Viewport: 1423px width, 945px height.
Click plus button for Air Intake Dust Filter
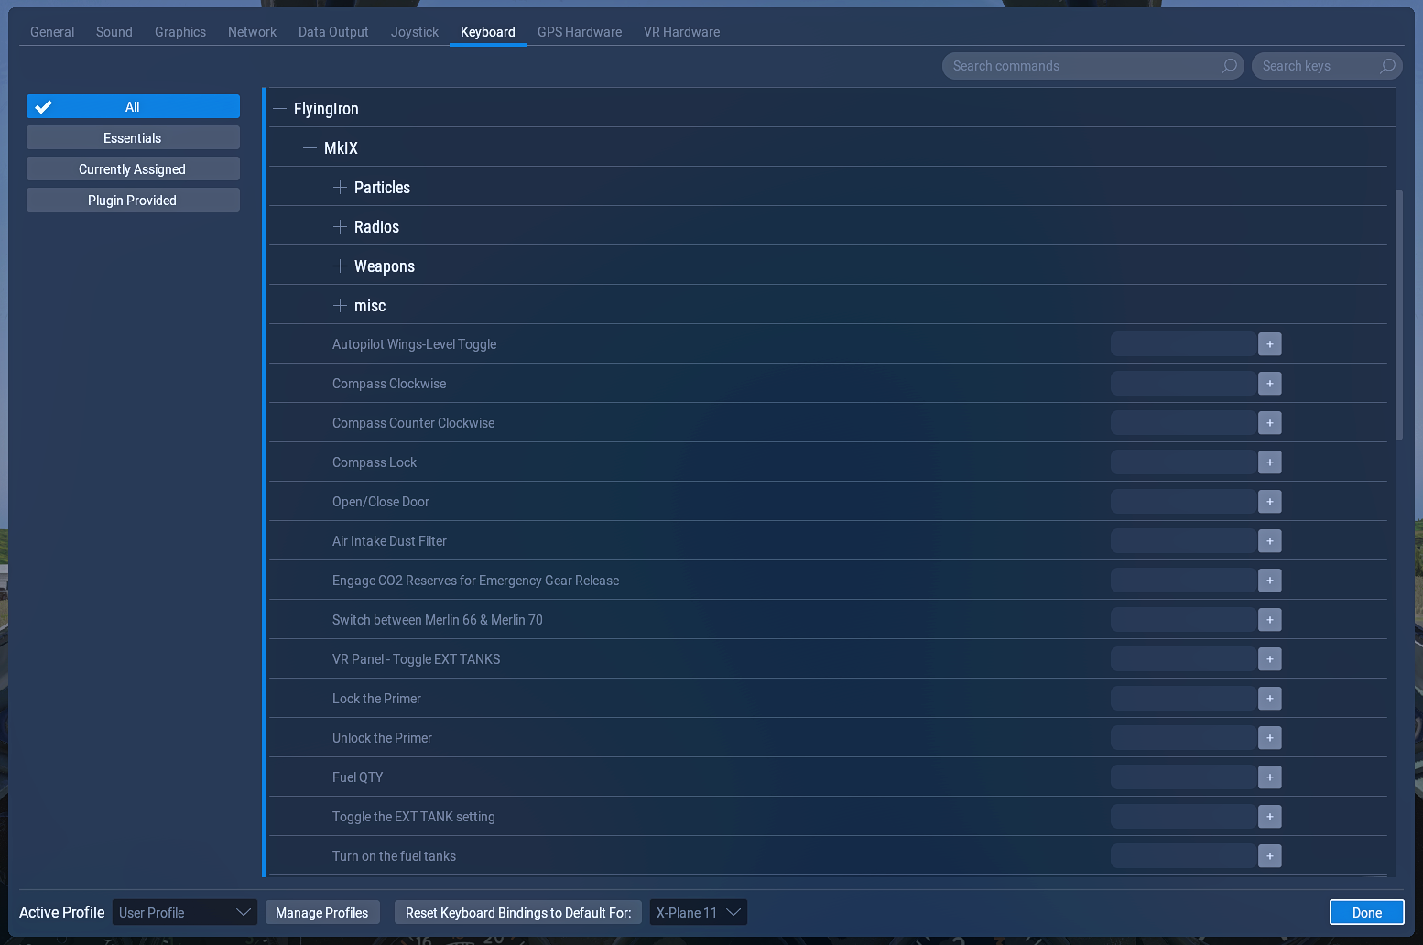(x=1269, y=541)
